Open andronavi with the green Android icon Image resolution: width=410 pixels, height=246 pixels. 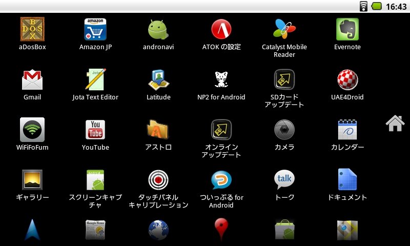pos(158,29)
